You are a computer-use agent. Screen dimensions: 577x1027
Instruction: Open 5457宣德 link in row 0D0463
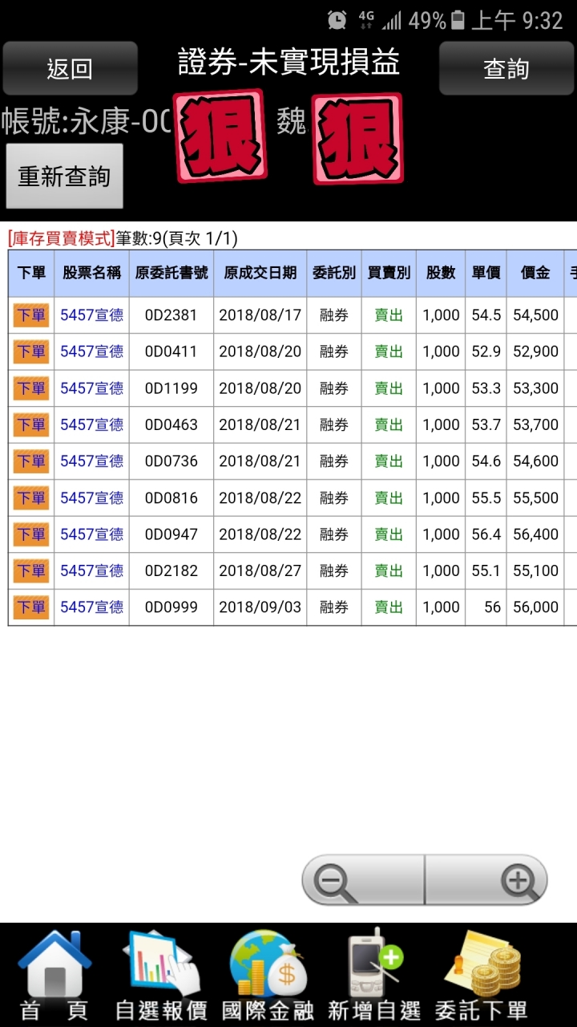pyautogui.click(x=92, y=424)
